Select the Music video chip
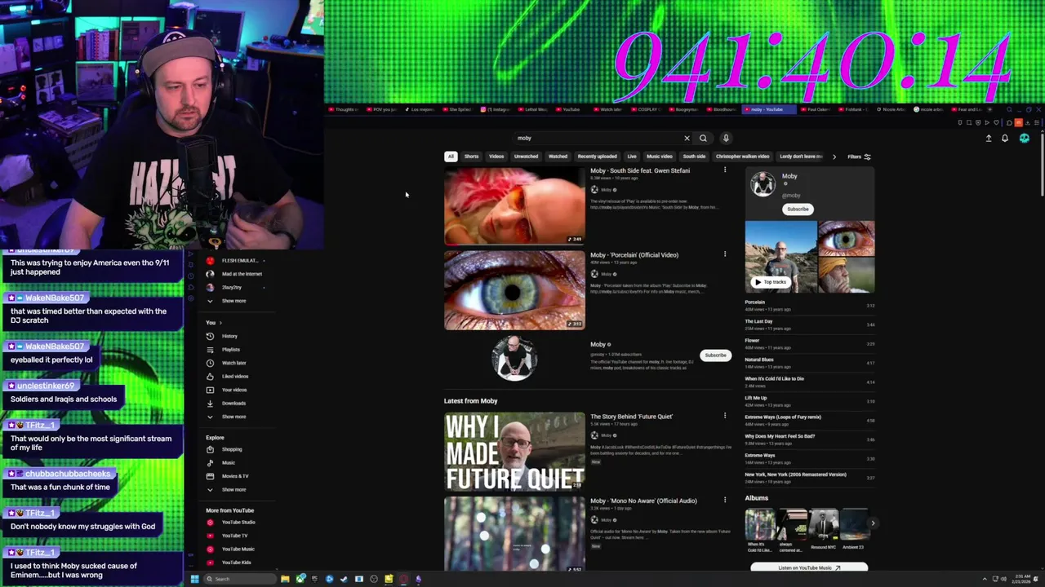The width and height of the screenshot is (1045, 587). click(660, 157)
